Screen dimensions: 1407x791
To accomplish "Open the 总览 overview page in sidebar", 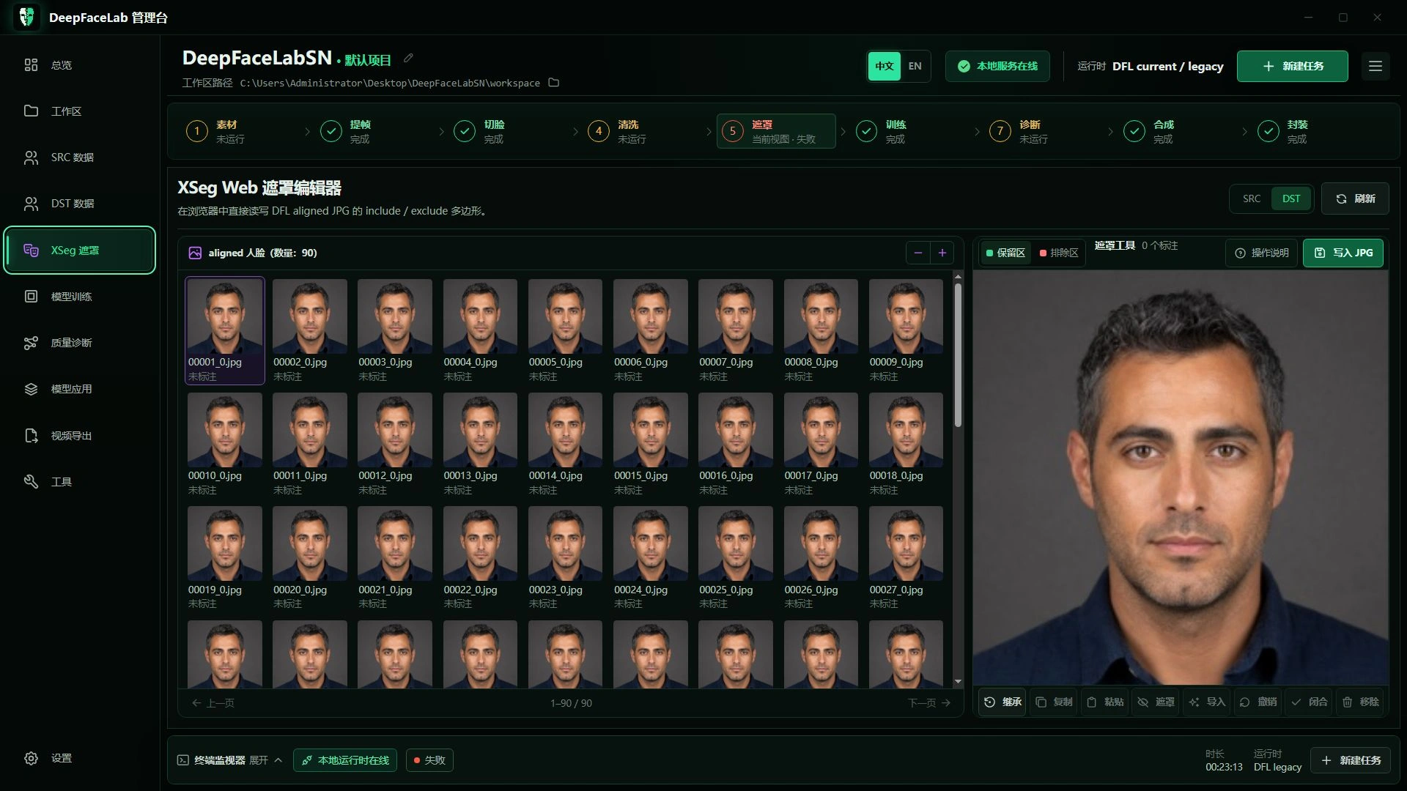I will tap(79, 65).
